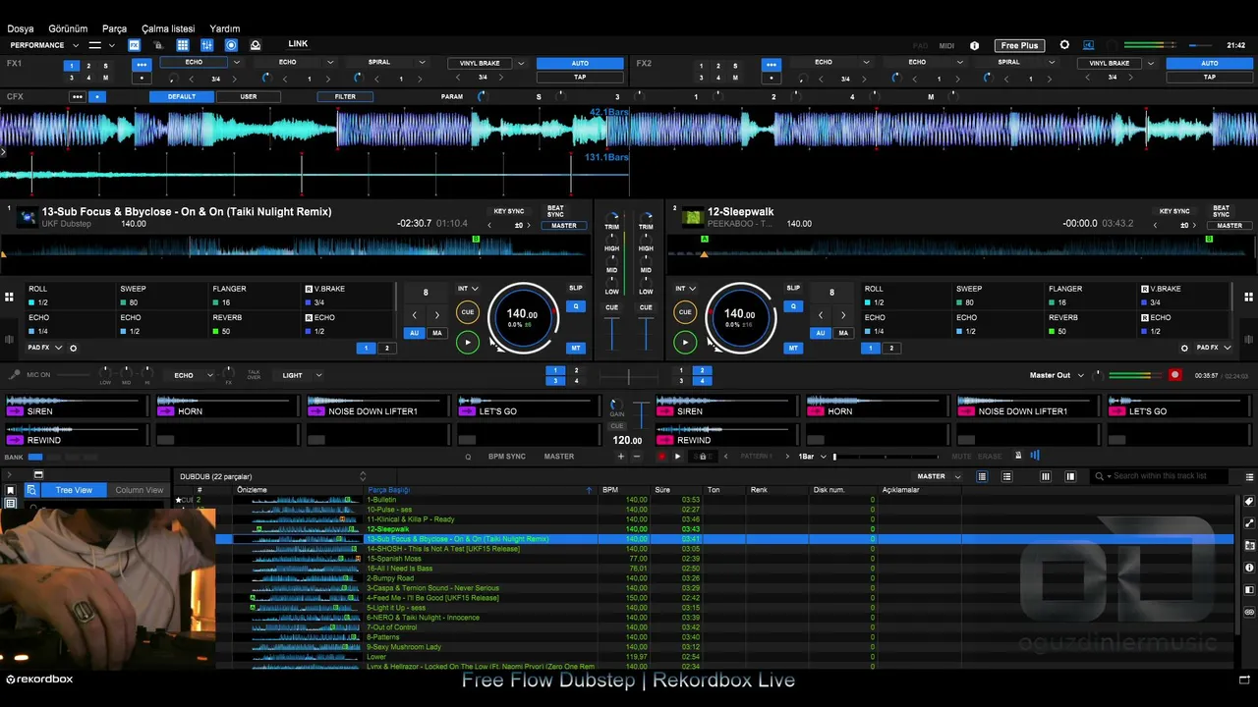Click the grid icon left of deck 1 pads
The height and width of the screenshot is (707, 1258).
point(9,297)
